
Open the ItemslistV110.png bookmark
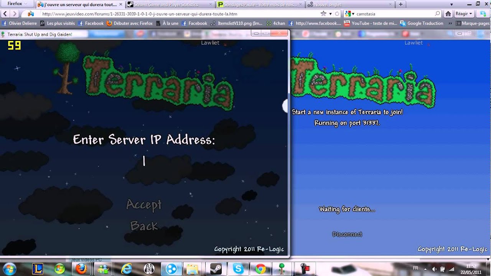point(237,23)
